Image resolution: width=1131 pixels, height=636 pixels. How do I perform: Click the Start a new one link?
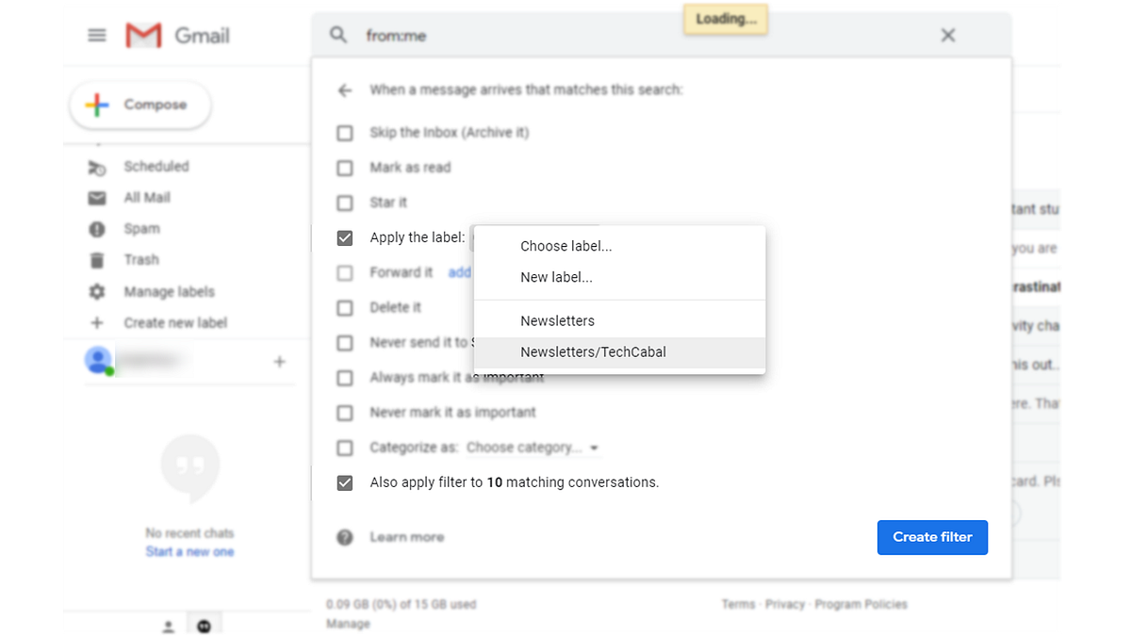(x=189, y=551)
